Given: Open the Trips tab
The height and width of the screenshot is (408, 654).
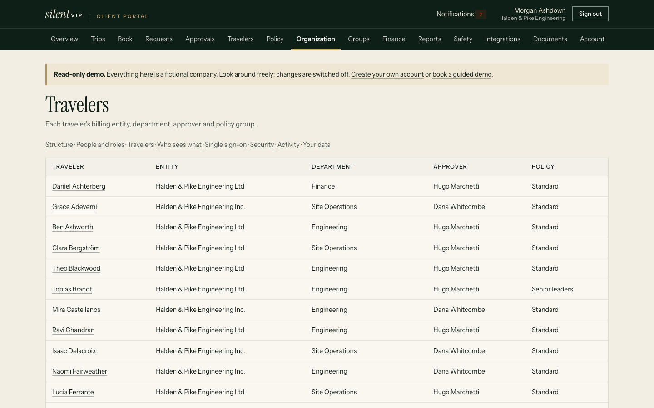Looking at the screenshot, I should tap(98, 39).
